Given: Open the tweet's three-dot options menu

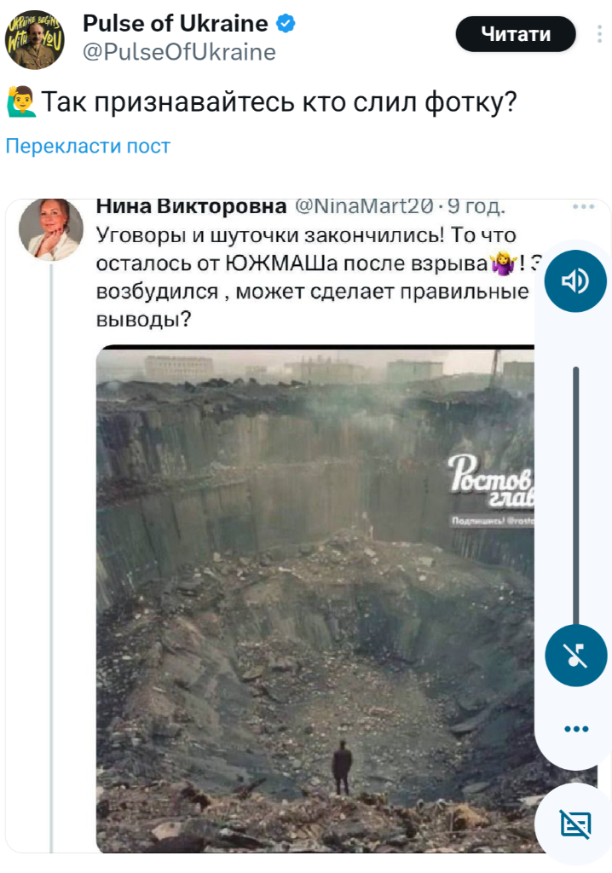Looking at the screenshot, I should pos(599,34).
